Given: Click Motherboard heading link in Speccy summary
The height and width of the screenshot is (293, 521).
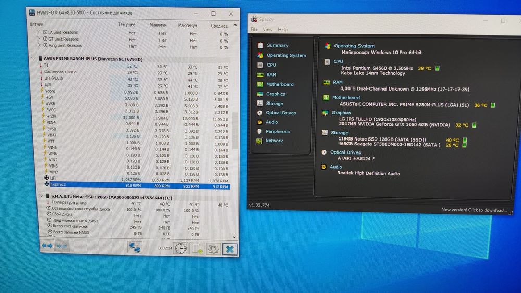Looking at the screenshot, I should [346, 97].
